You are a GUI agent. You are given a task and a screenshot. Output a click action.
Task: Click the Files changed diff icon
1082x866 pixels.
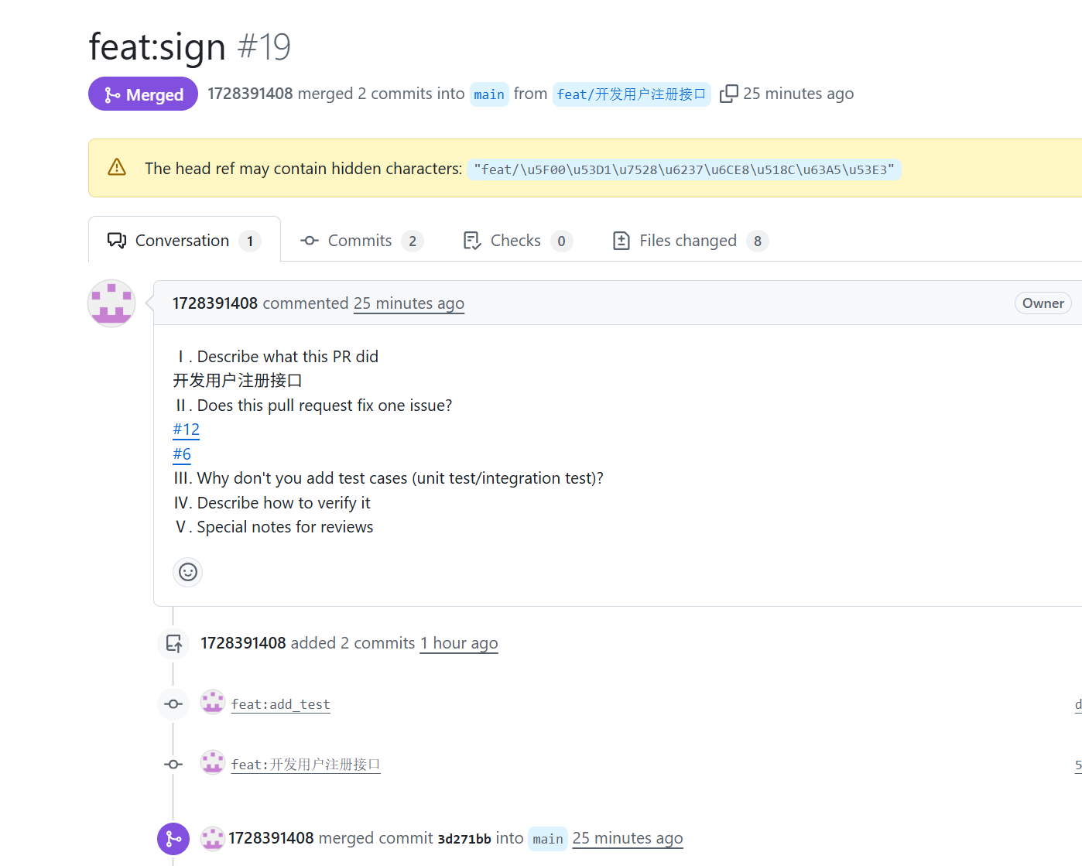pyautogui.click(x=621, y=241)
